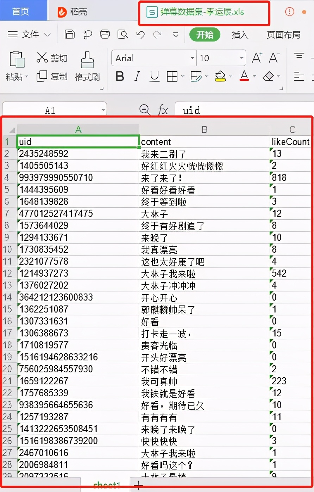Click the draw border pencil icon
Screen dimensions: 314x492
point(196,76)
